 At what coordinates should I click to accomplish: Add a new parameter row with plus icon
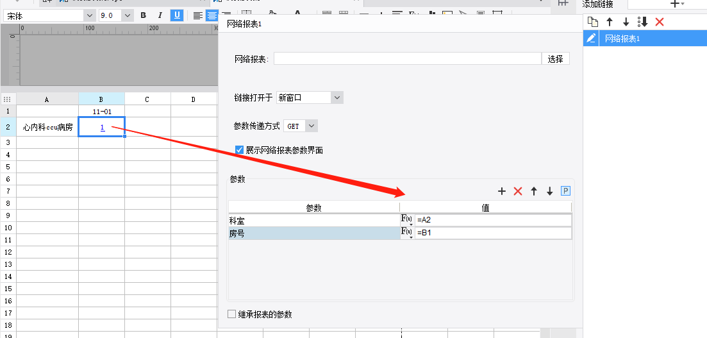[x=501, y=191]
